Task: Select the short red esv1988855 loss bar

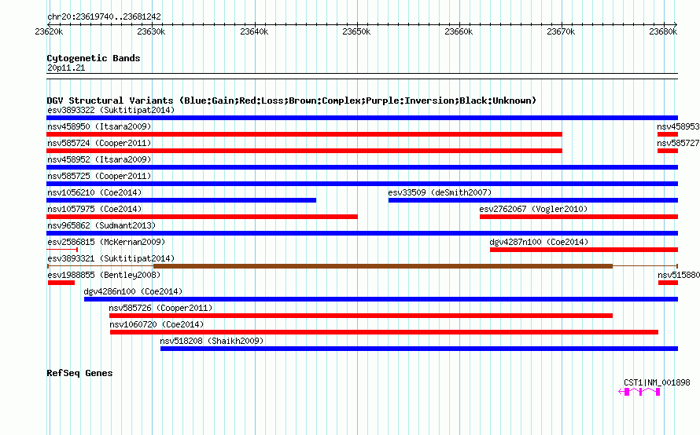Action: (x=61, y=283)
